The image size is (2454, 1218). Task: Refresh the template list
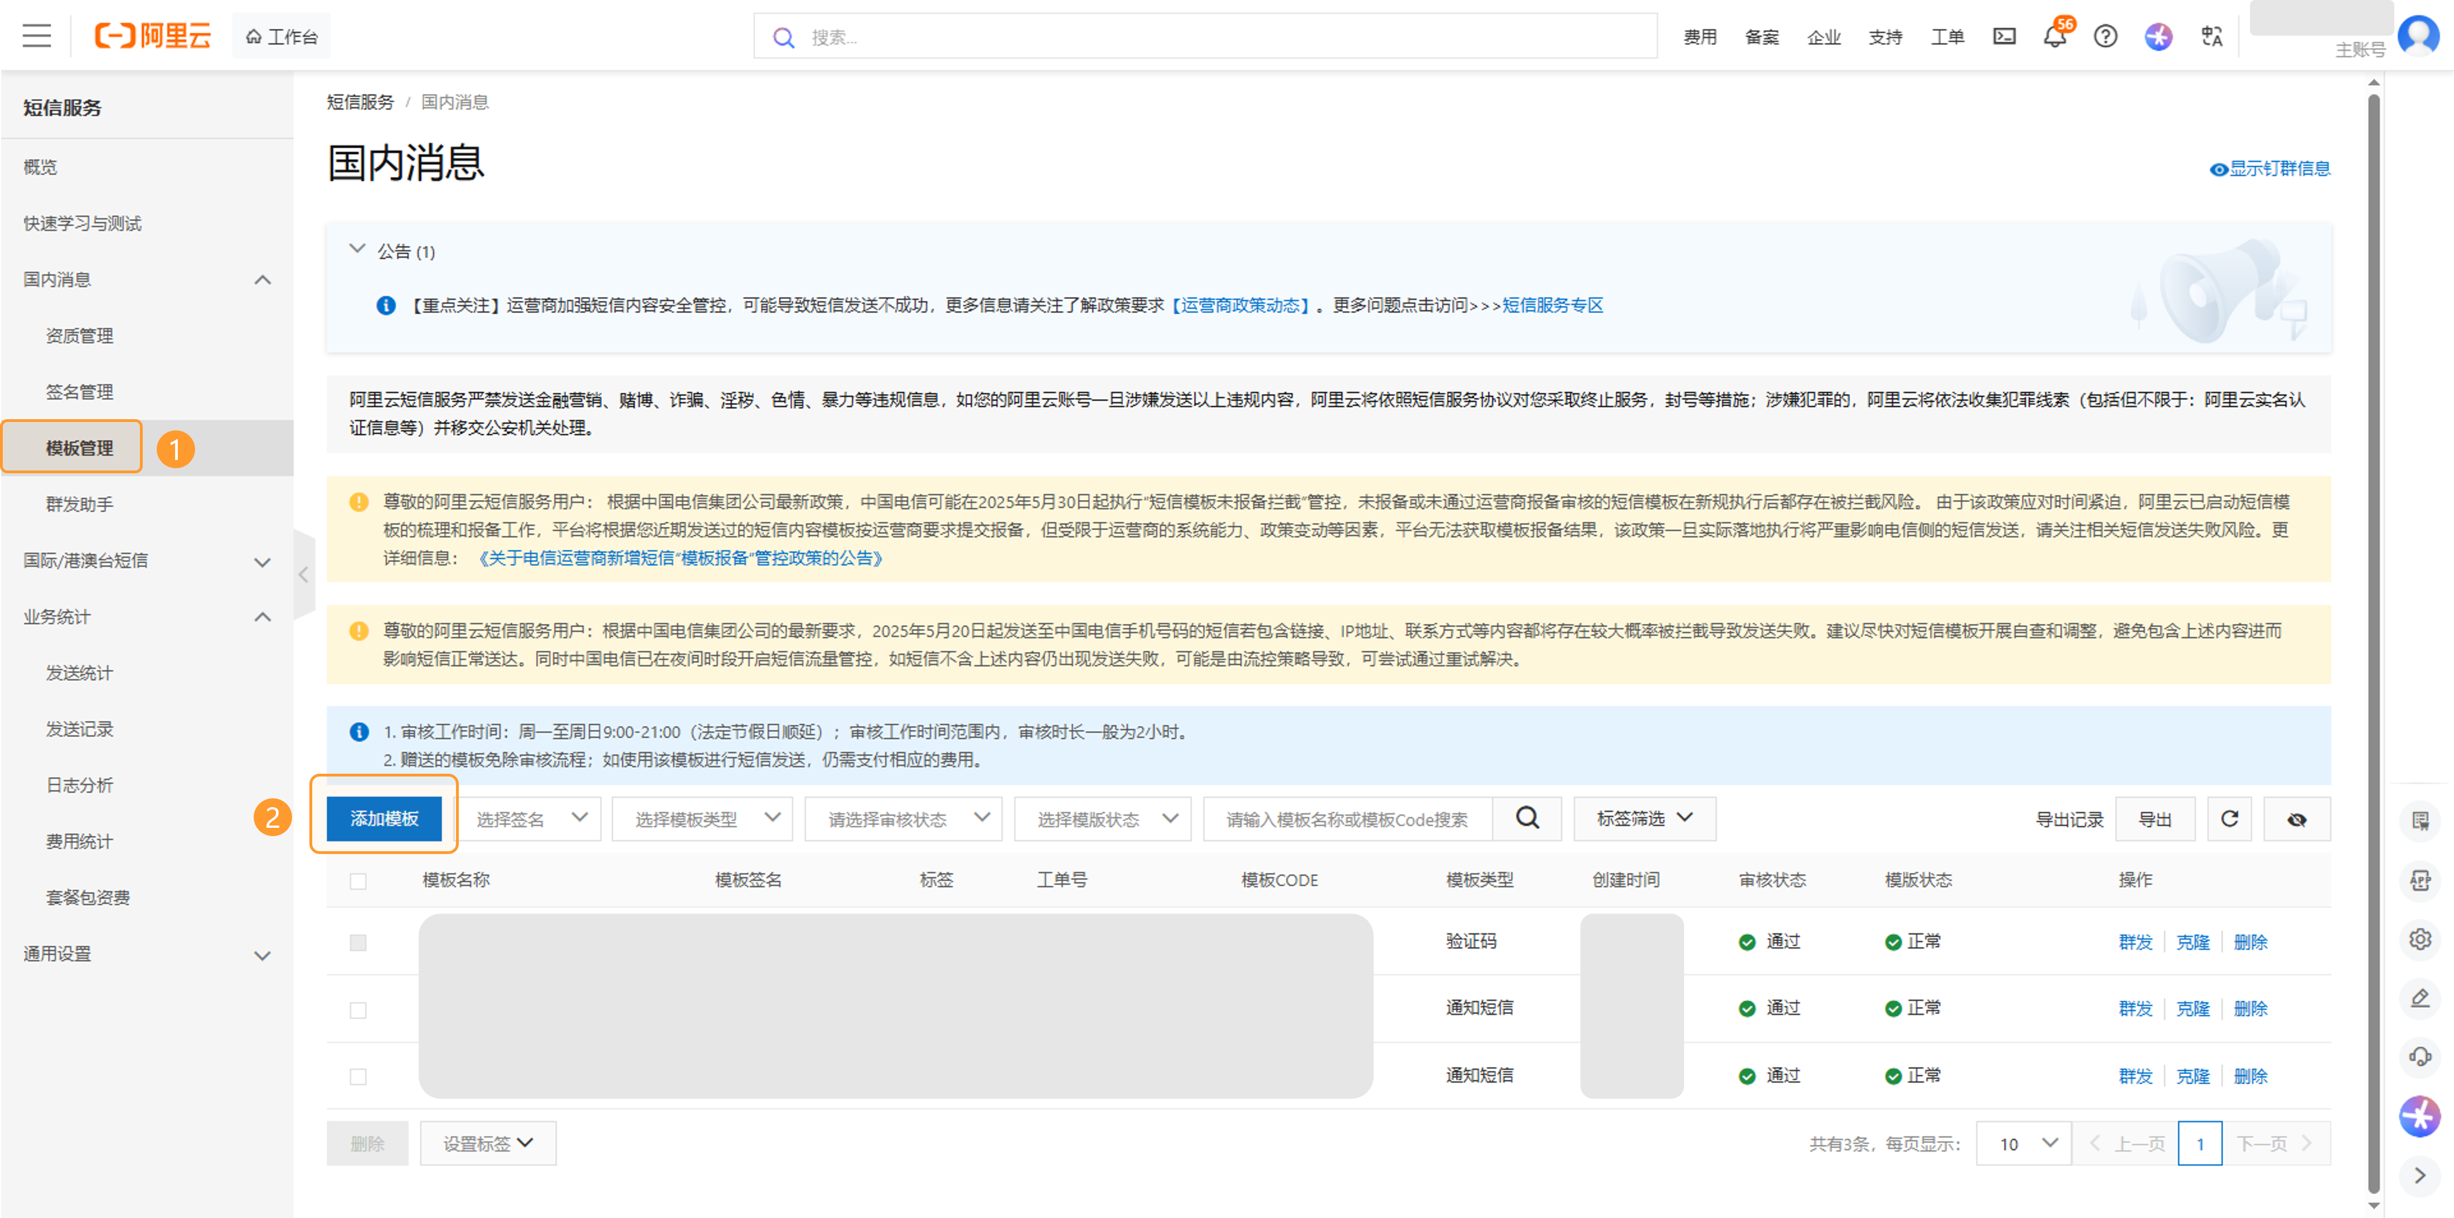(x=2229, y=819)
